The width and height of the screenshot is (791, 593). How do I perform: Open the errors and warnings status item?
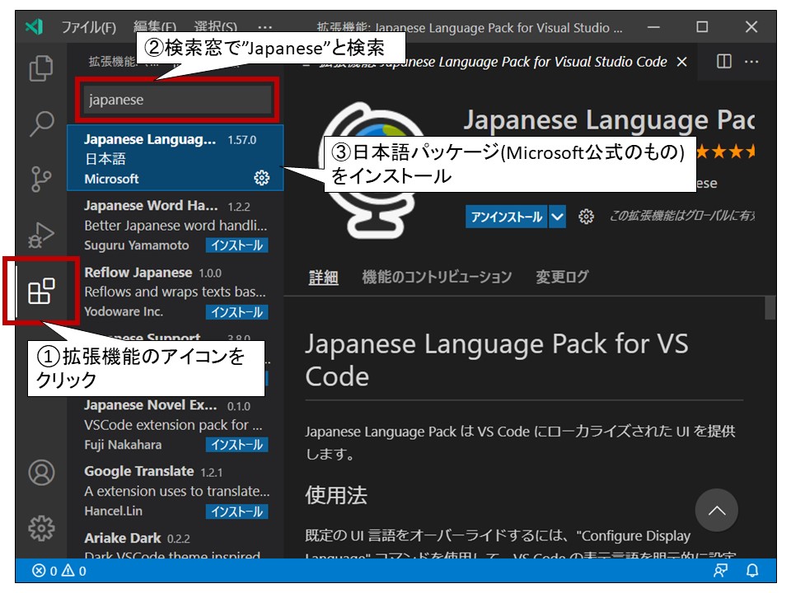click(x=59, y=571)
